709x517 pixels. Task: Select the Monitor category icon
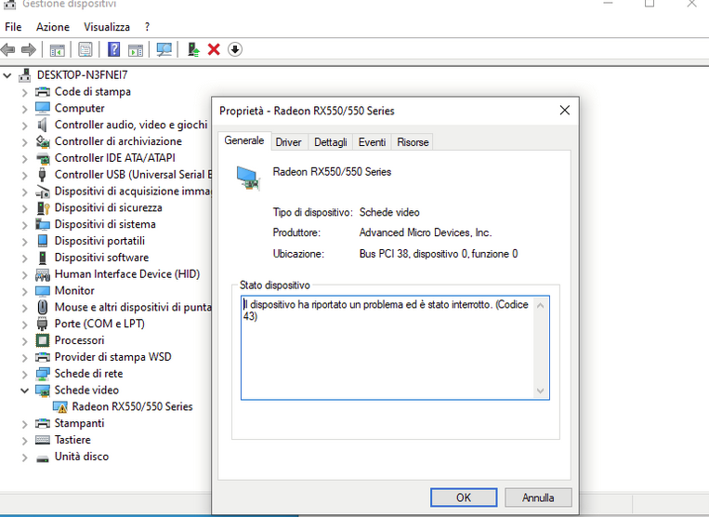click(x=43, y=291)
